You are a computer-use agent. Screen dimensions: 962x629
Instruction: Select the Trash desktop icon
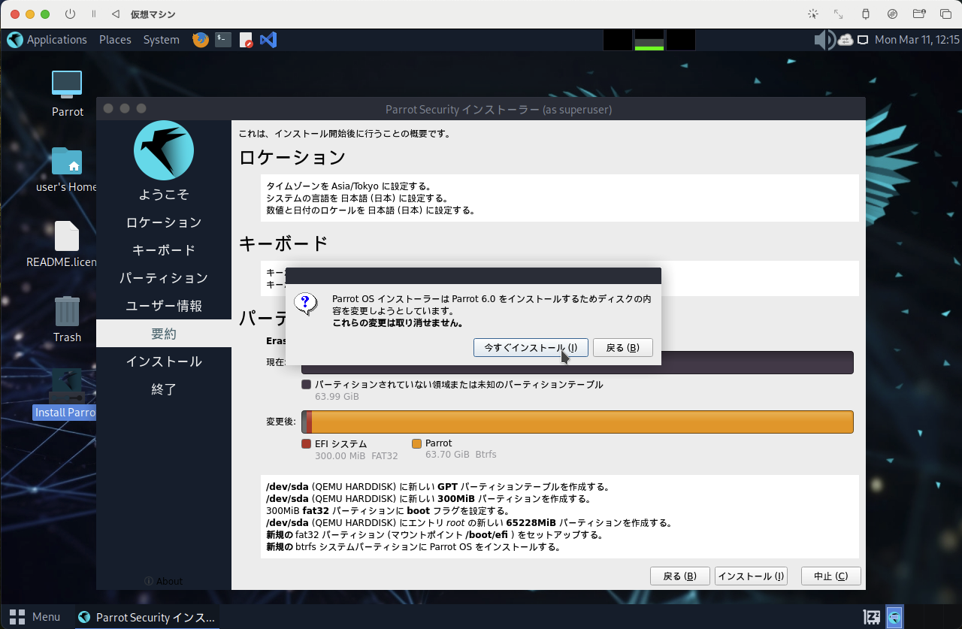click(67, 311)
